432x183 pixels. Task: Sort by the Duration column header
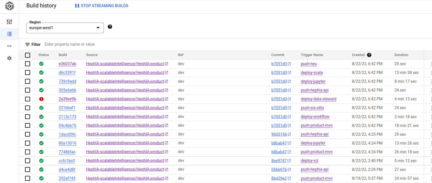[x=401, y=55]
